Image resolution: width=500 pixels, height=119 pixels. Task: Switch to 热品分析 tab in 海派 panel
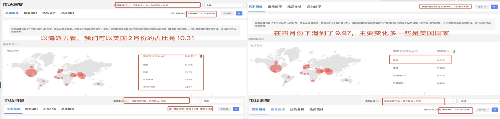click(49, 13)
